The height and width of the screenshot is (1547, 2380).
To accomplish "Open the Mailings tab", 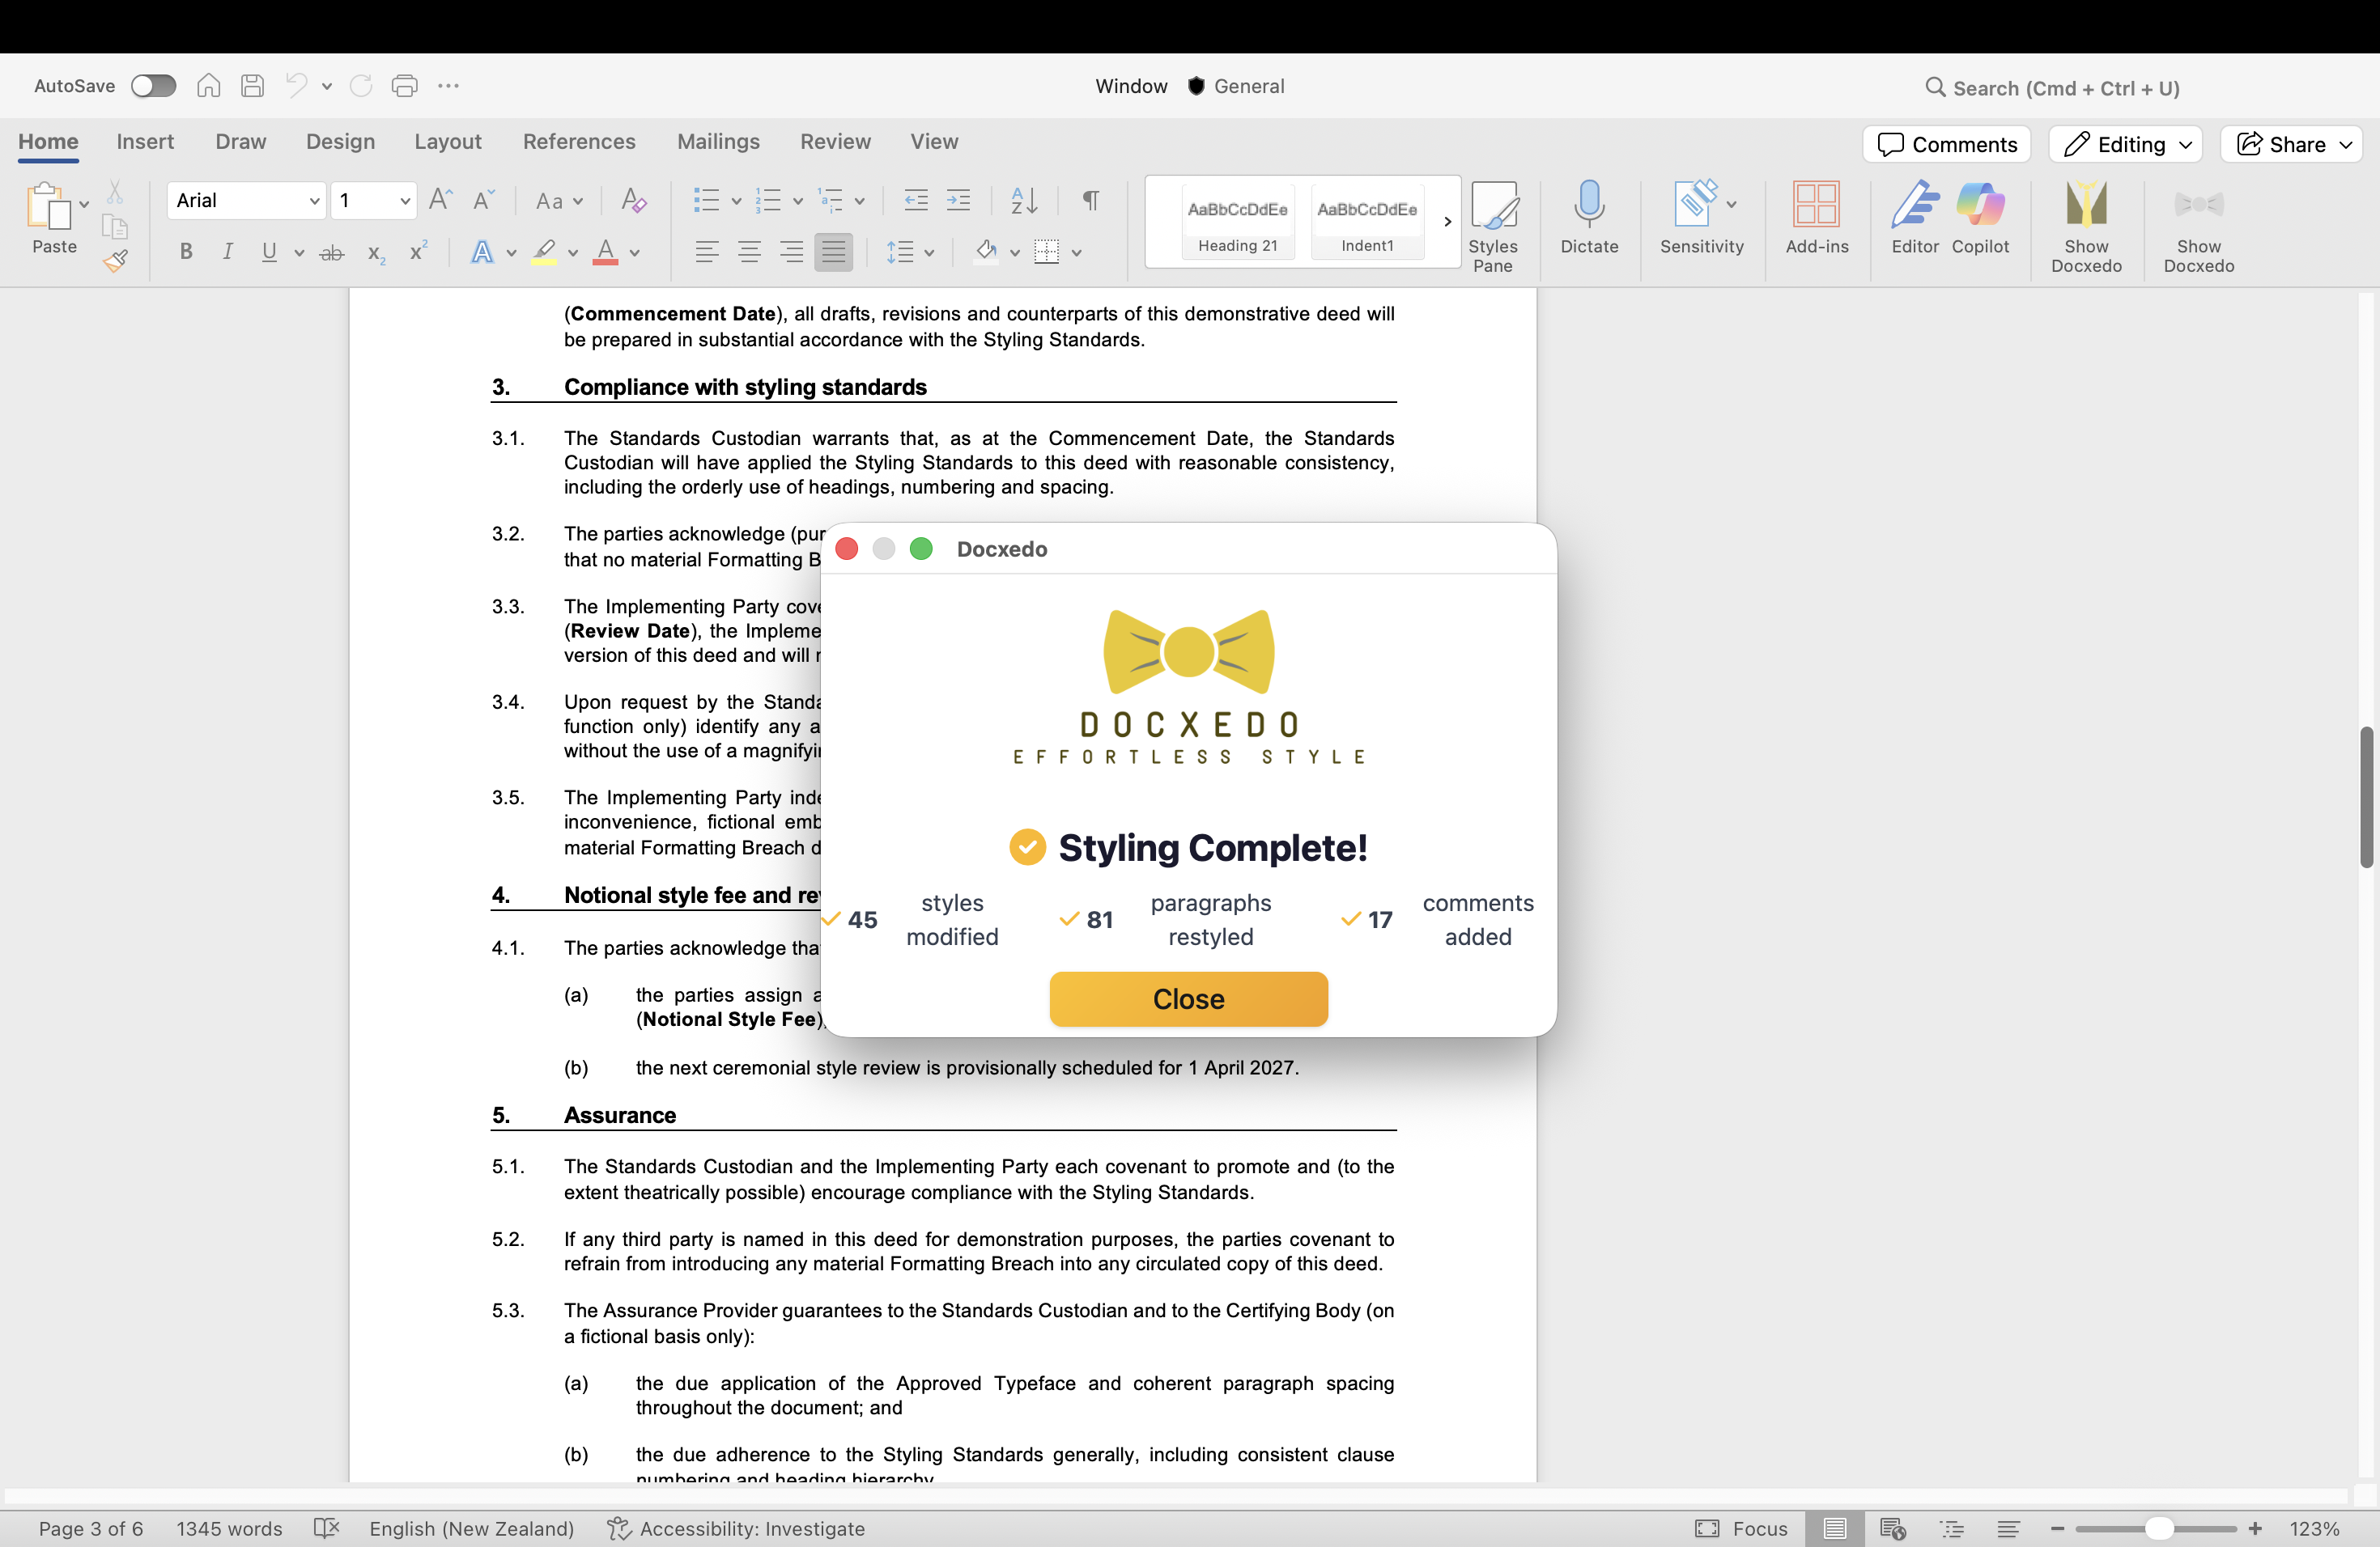I will (718, 142).
